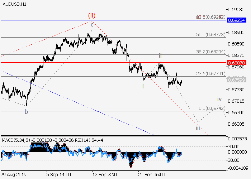Viewport: 251px width, 179px height.
Task: Select the gray 0.67599 current price tag
Action: point(236,79)
